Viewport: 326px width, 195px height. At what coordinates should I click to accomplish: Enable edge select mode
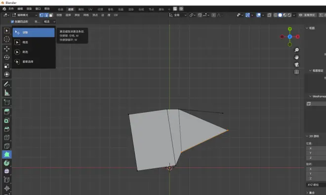click(46, 15)
